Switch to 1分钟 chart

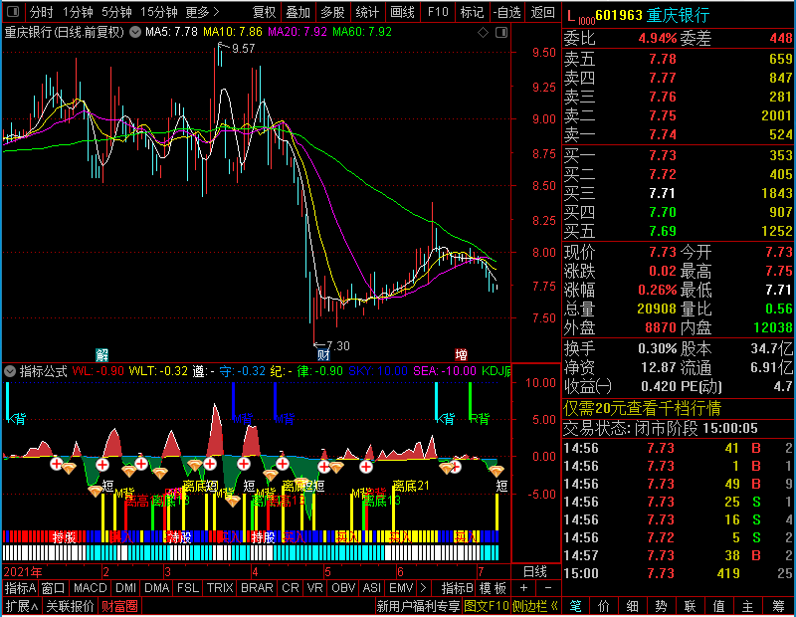click(x=78, y=12)
